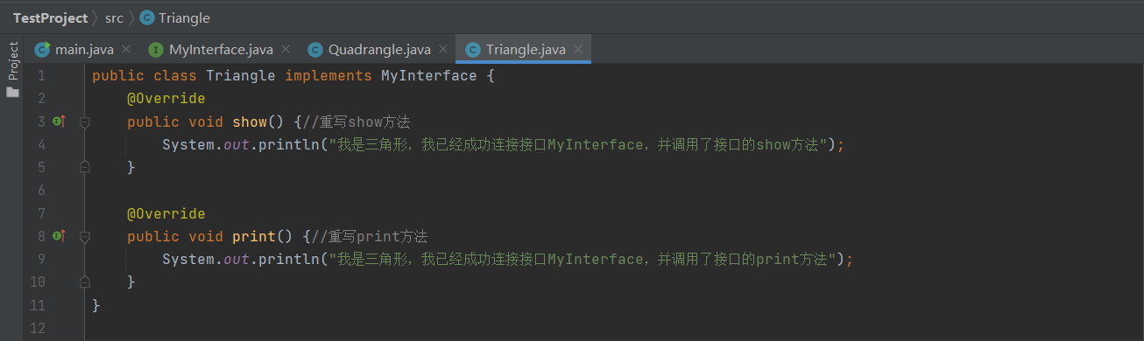1144x341 pixels.
Task: Click the TestProject breadcrumb
Action: [50, 17]
